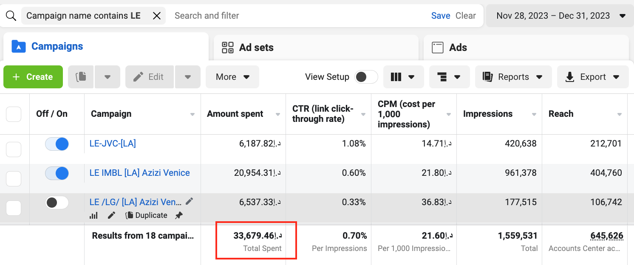Tick the select-all campaigns checkbox
This screenshot has height=265, width=634.
click(x=14, y=114)
